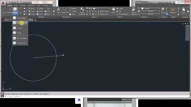
Task: Open the lineweight ByLayer dropdown
Action: [150, 11]
